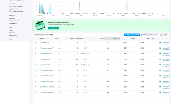
Task: Expand the 'film terbaik 2016' row
Action: (x=35, y=87)
